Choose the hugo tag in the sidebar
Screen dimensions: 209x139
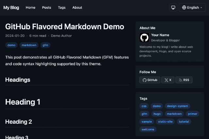(157, 114)
